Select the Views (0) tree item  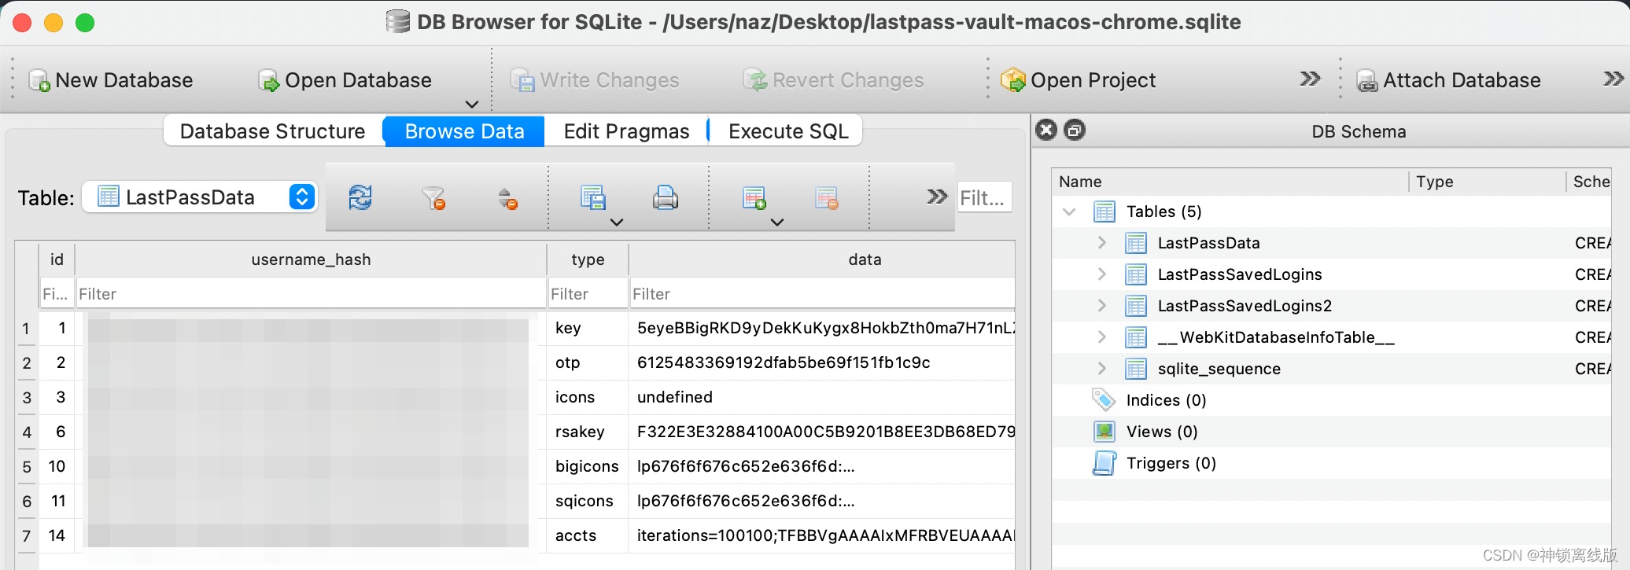pos(1162,432)
